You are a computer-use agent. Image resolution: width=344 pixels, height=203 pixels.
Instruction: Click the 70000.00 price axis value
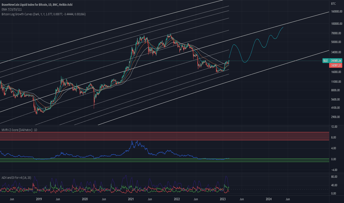tap(336, 33)
